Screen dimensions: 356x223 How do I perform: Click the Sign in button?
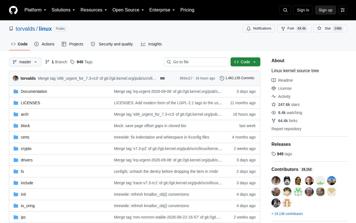tap(303, 10)
